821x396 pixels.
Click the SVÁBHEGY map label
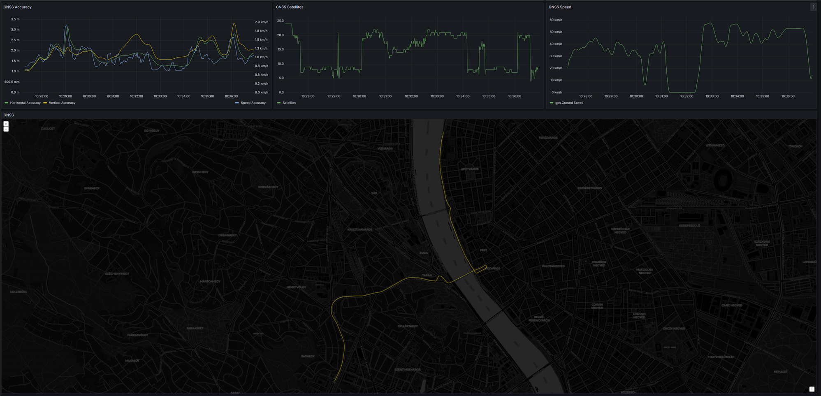[x=92, y=188]
